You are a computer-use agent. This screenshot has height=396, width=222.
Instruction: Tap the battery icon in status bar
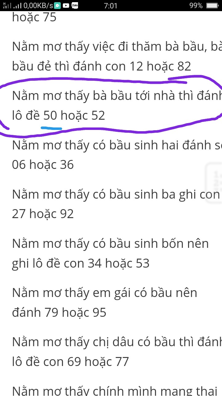click(x=212, y=6)
